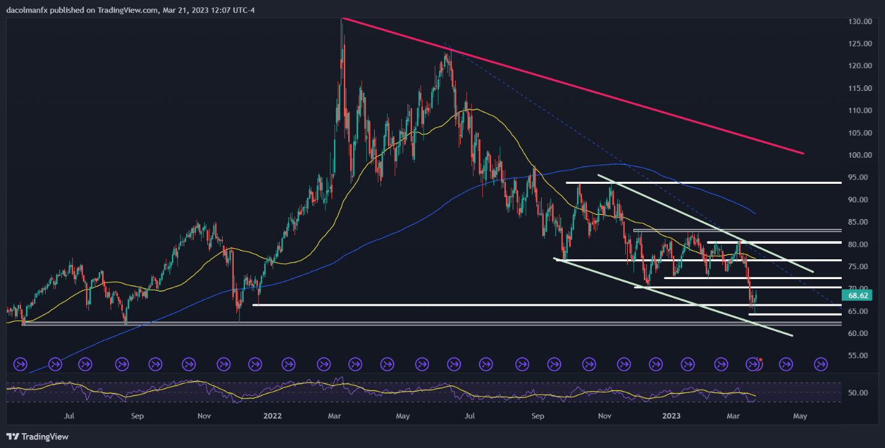Open the rollover icon with red dot
The width and height of the screenshot is (885, 448).
coord(753,364)
